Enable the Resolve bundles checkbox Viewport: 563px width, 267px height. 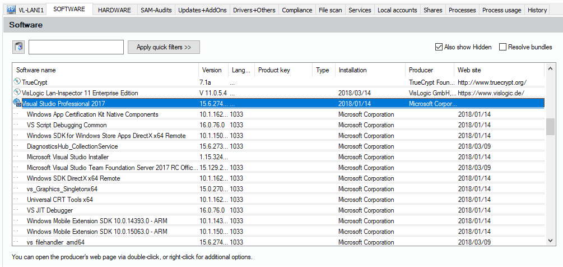coord(503,47)
